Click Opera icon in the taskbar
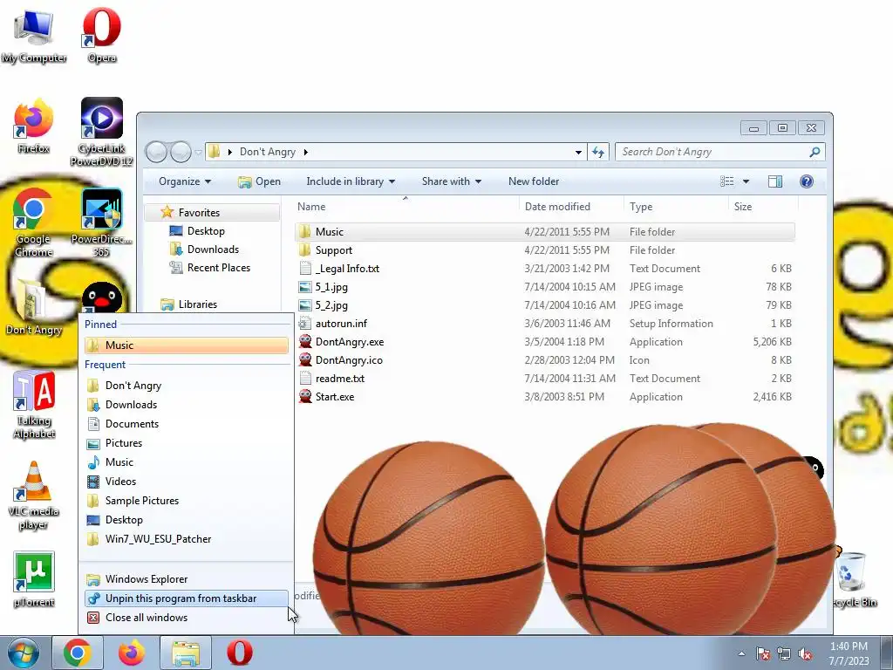Screen dimensions: 893x670 pos(240,653)
